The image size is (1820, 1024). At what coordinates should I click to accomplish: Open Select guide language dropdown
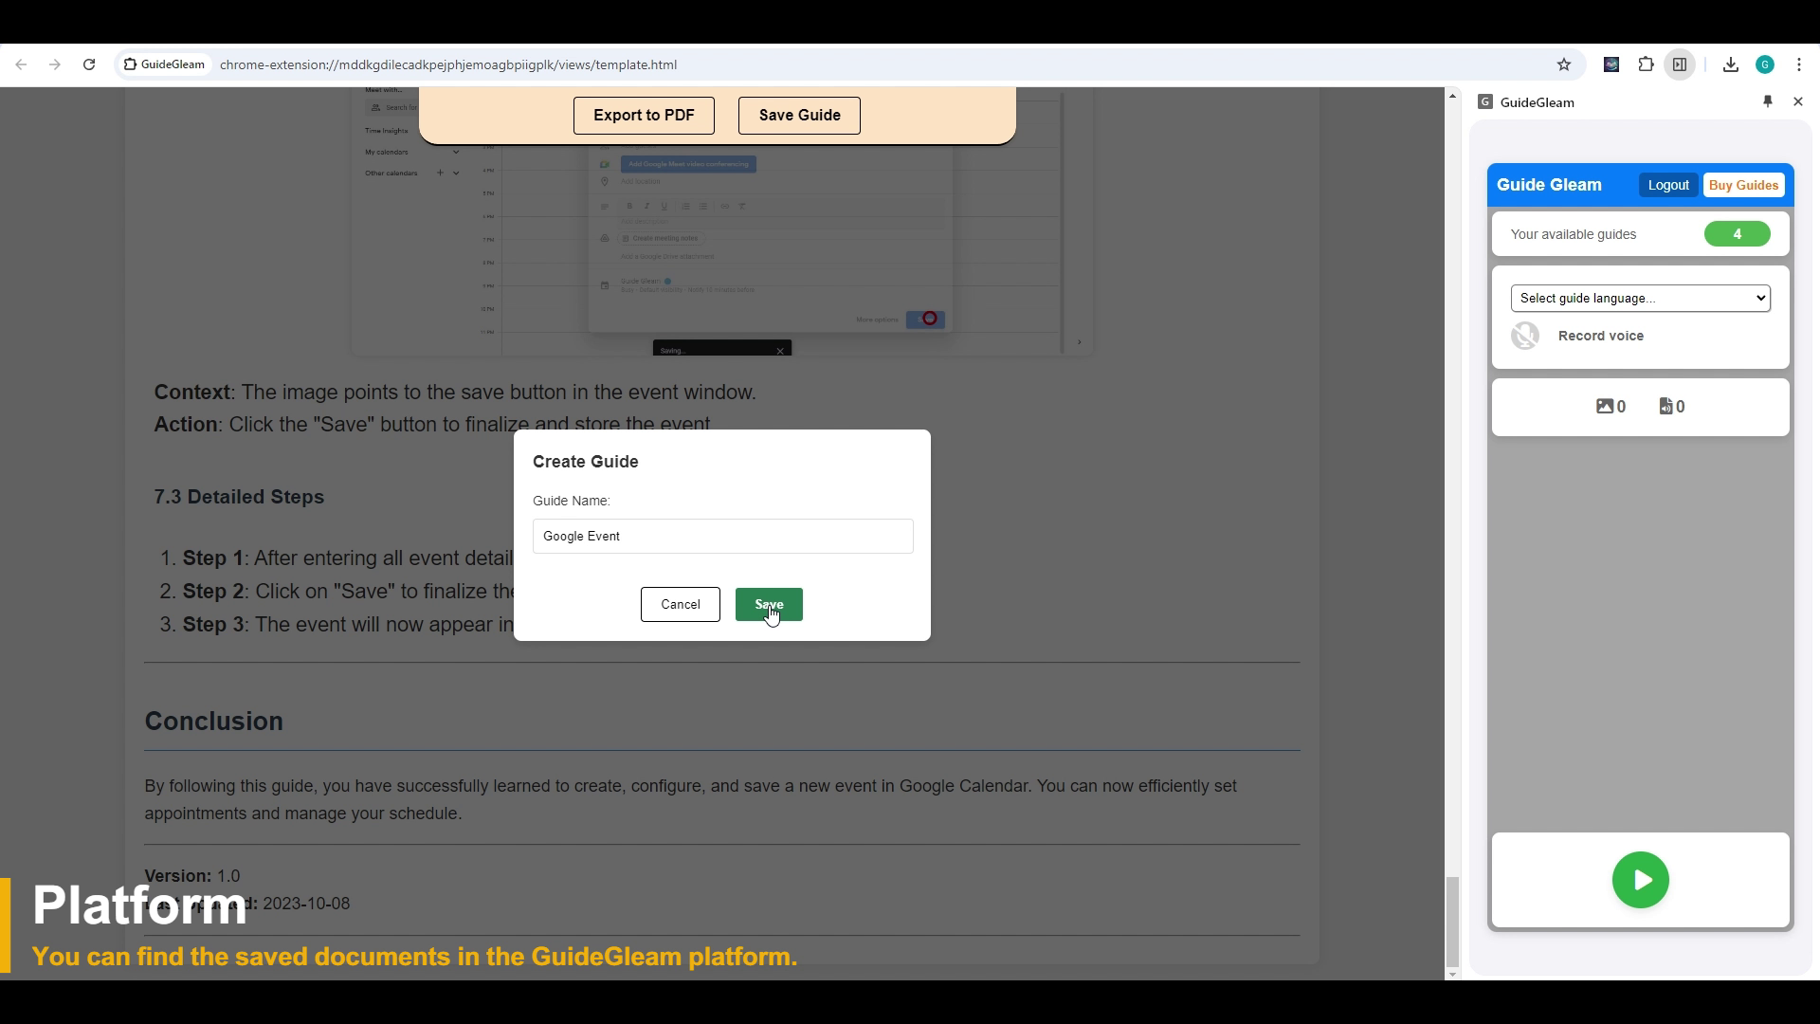pyautogui.click(x=1640, y=298)
